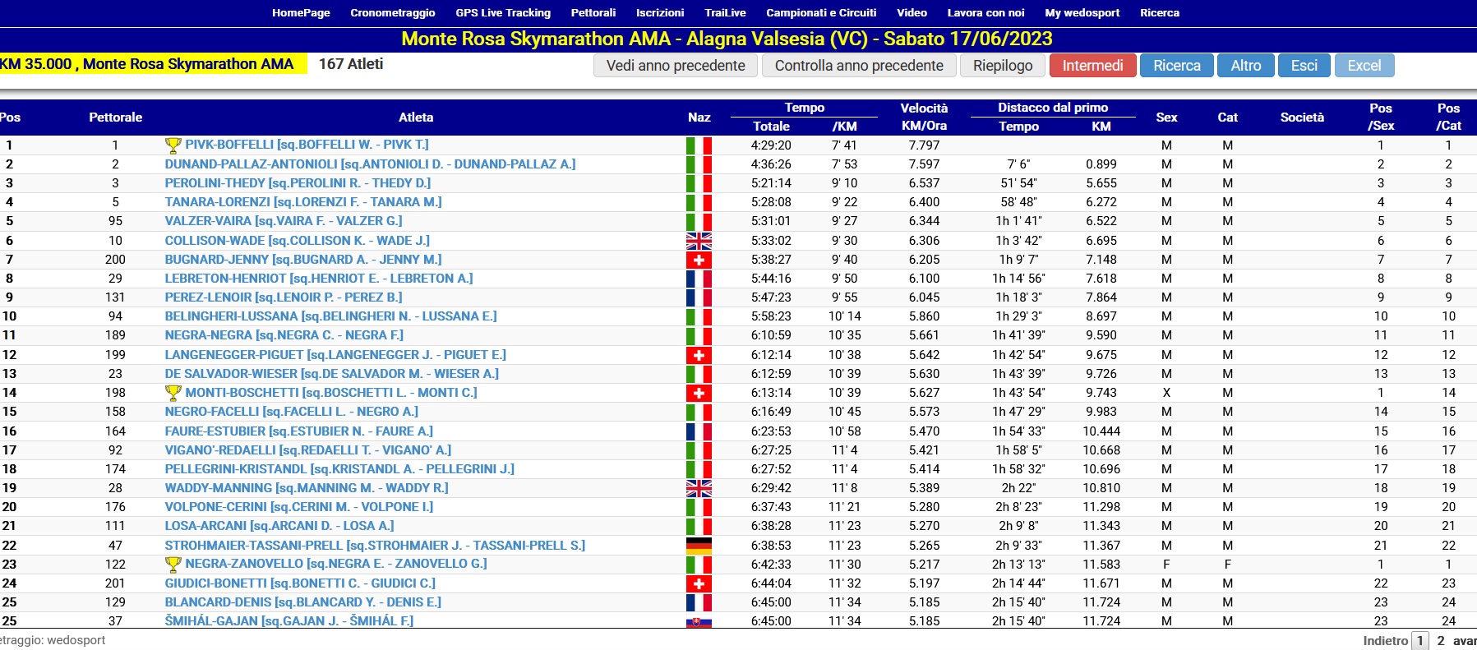
Task: Open My wedosport menu item
Action: coord(1082,12)
